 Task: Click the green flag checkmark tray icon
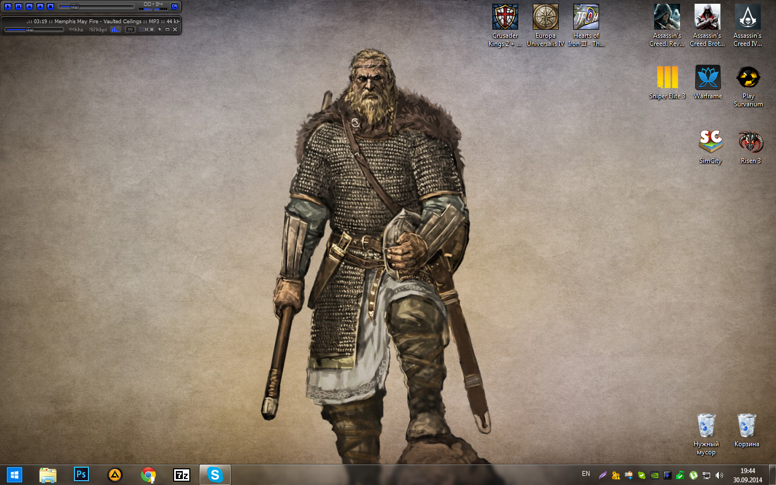681,475
